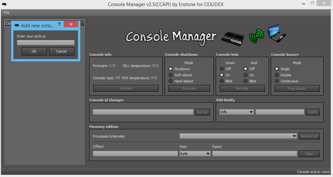
Task: Click OK in Add new console dialog
Action: click(34, 51)
